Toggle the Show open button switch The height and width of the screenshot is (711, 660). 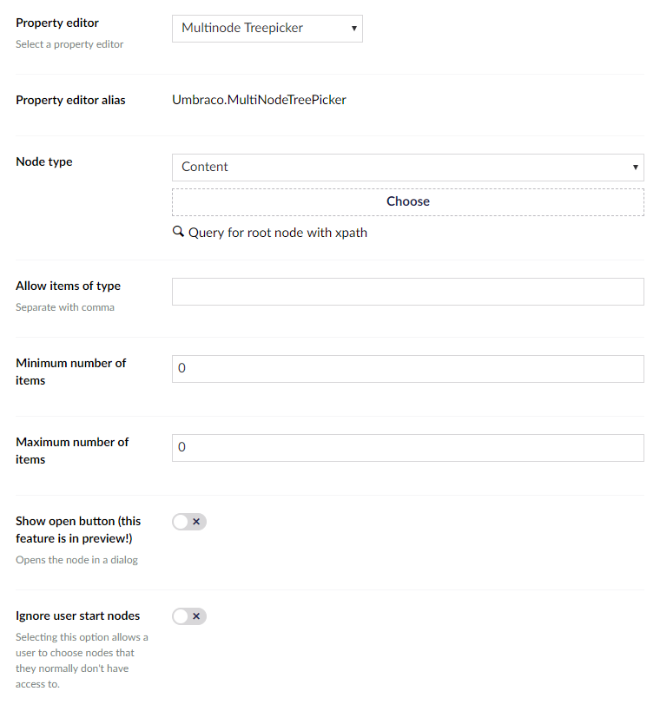[x=189, y=522]
